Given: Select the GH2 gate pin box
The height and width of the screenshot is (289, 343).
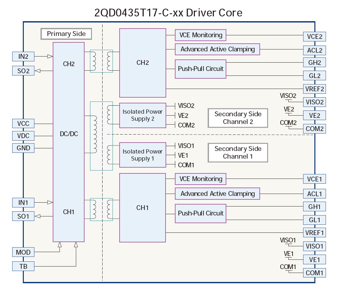Looking at the screenshot, I should click(314, 62).
